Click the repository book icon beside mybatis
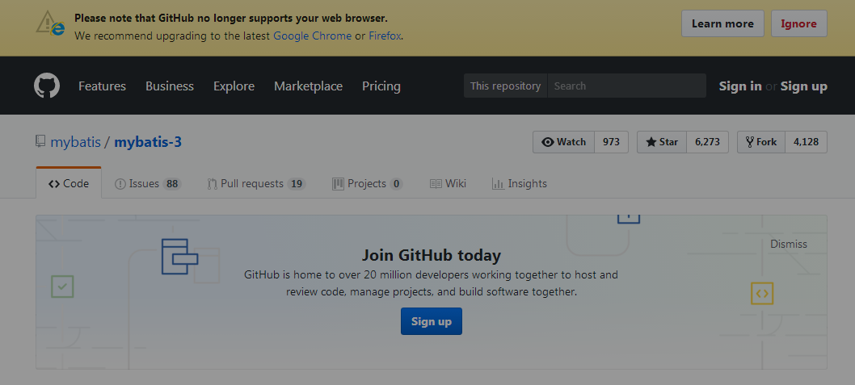 pos(40,142)
